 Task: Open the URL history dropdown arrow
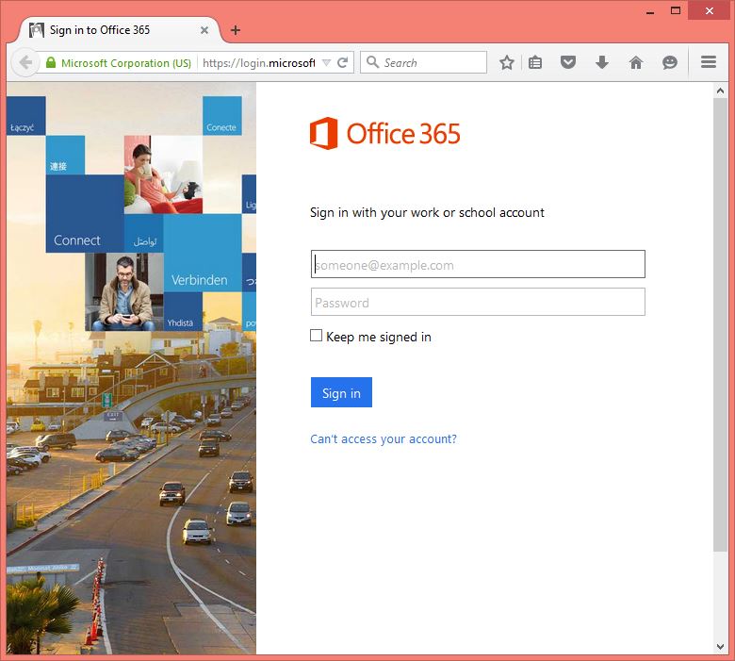coord(327,63)
